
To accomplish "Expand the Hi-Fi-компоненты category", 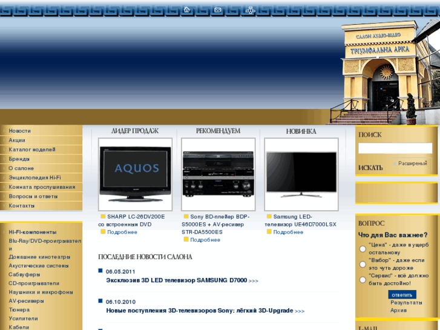I will click(x=33, y=232).
